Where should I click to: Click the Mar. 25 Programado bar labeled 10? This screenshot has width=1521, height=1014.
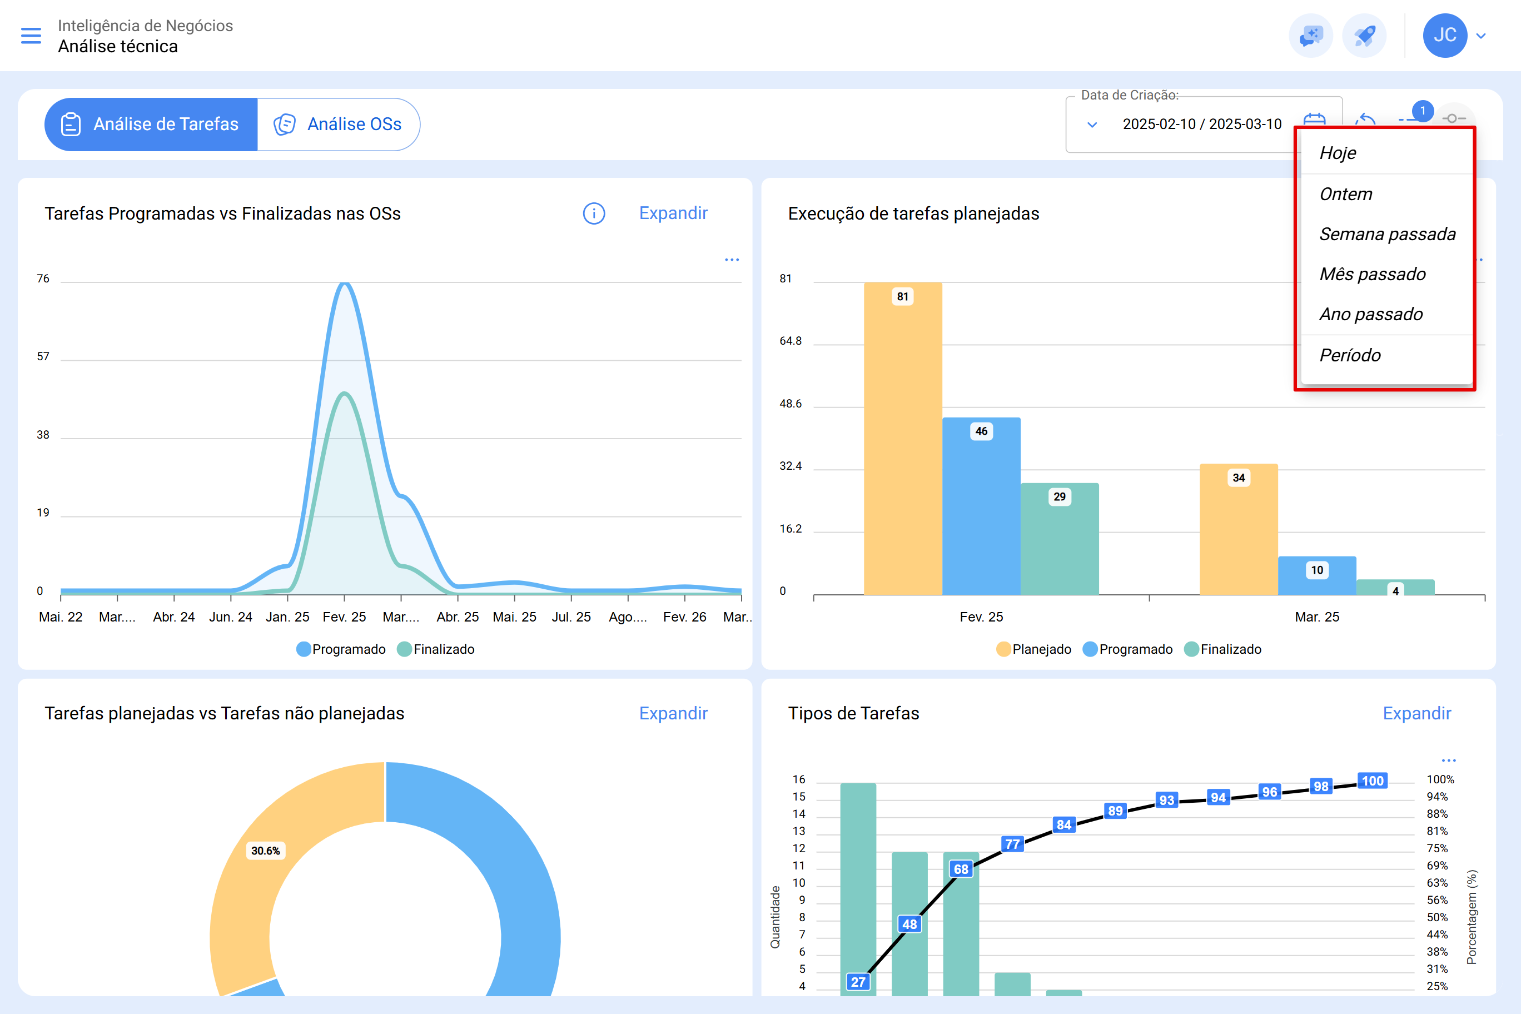click(1316, 575)
